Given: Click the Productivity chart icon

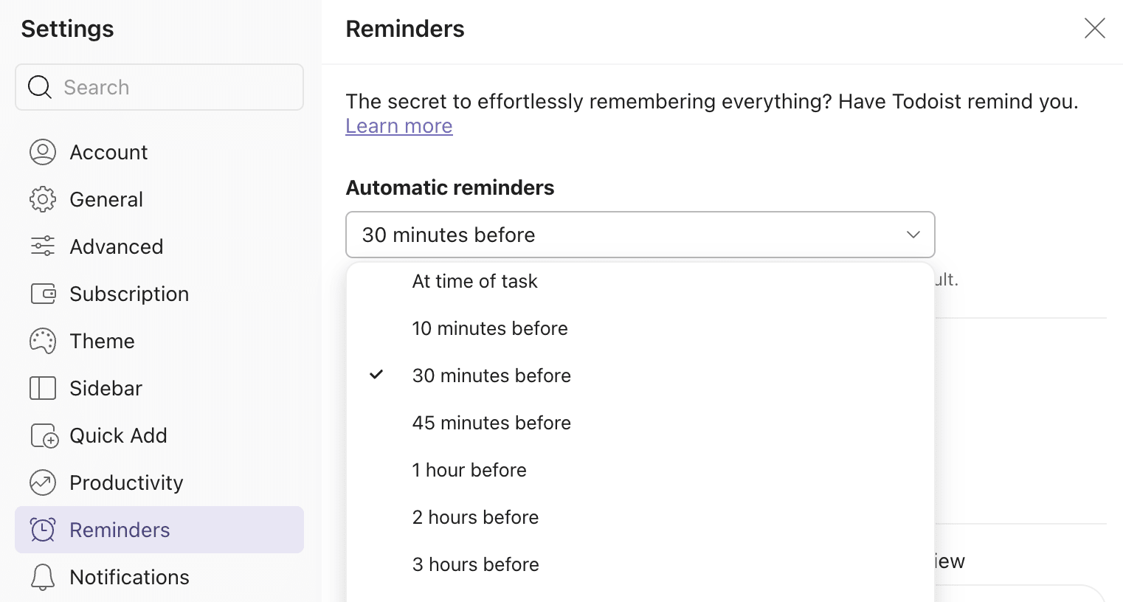Looking at the screenshot, I should 43,482.
